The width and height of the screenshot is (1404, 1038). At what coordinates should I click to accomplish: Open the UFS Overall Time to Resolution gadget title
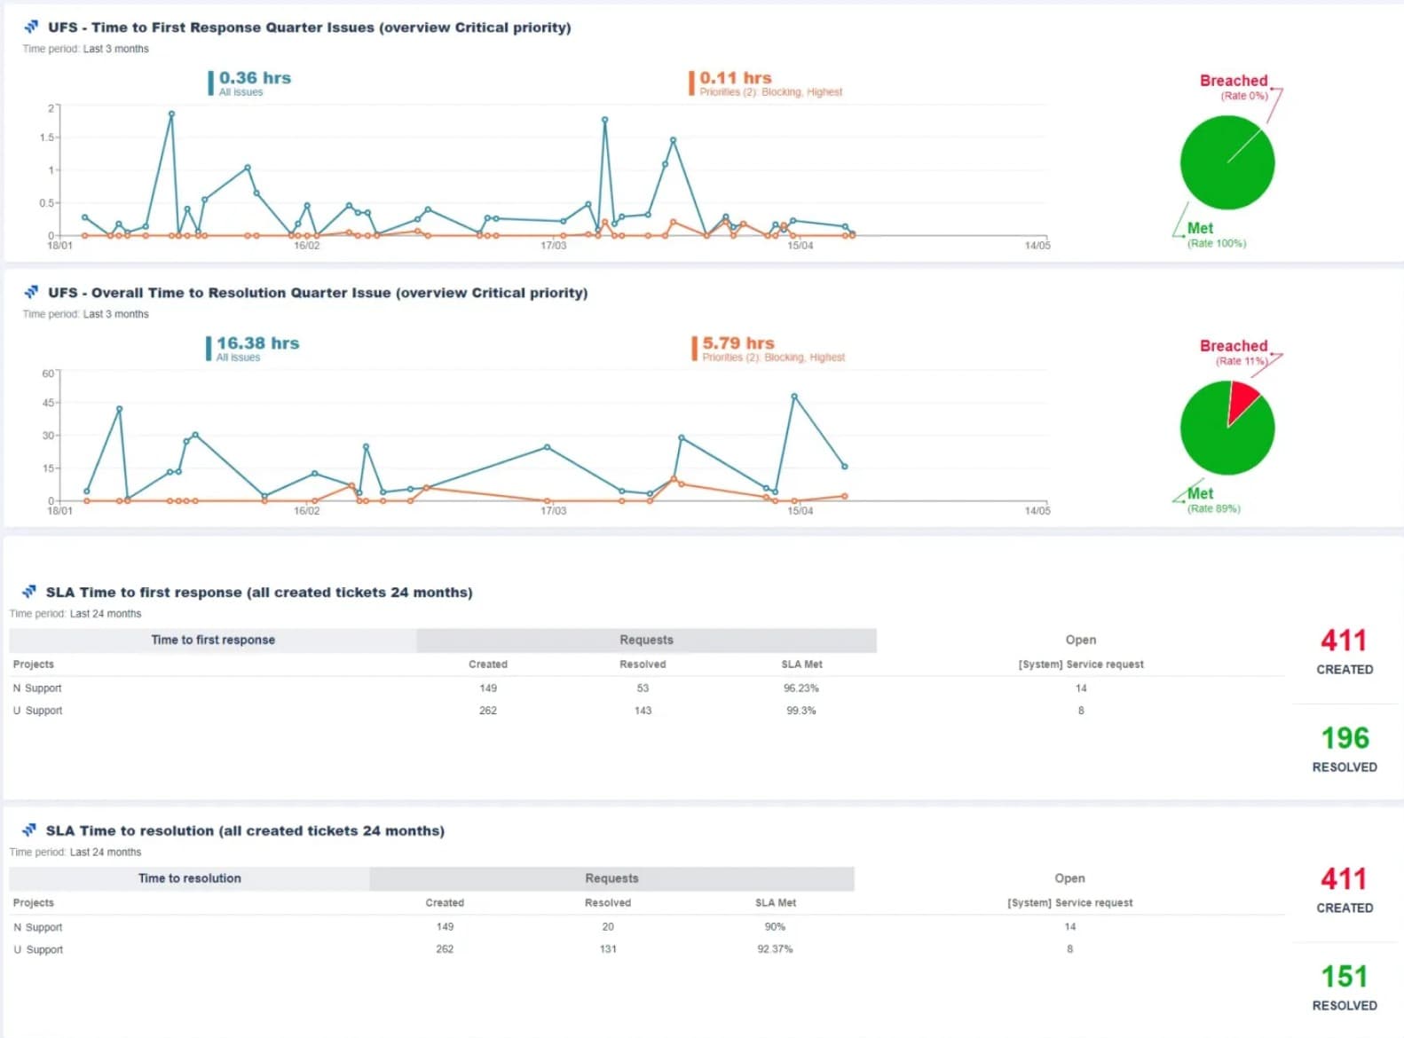(318, 293)
